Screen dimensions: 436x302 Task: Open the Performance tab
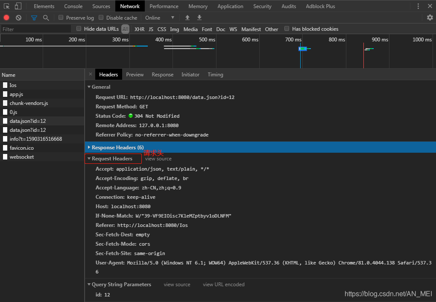(x=164, y=6)
